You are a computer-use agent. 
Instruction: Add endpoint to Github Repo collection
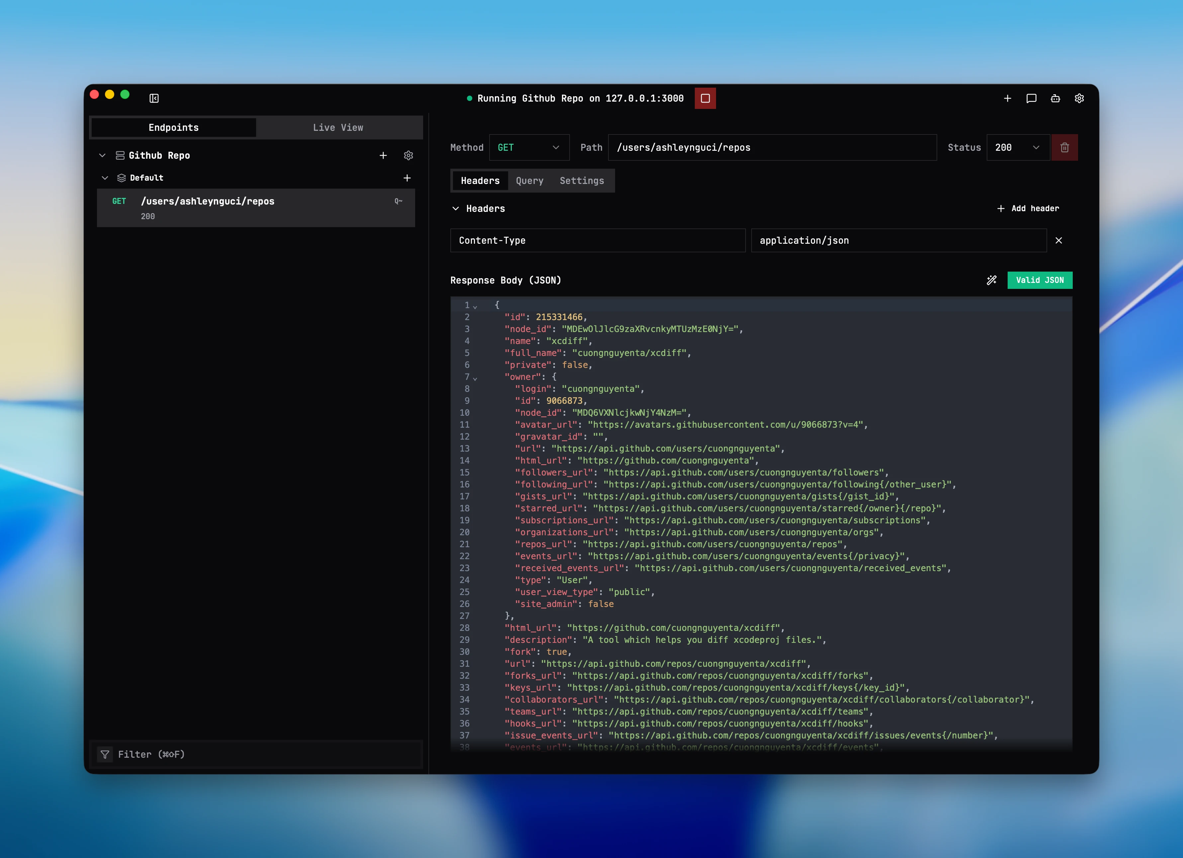click(x=383, y=155)
